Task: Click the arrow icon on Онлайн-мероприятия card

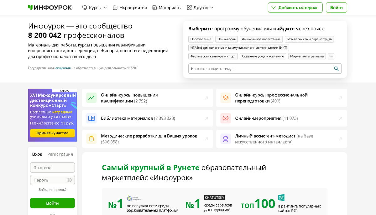Action: 340,118
